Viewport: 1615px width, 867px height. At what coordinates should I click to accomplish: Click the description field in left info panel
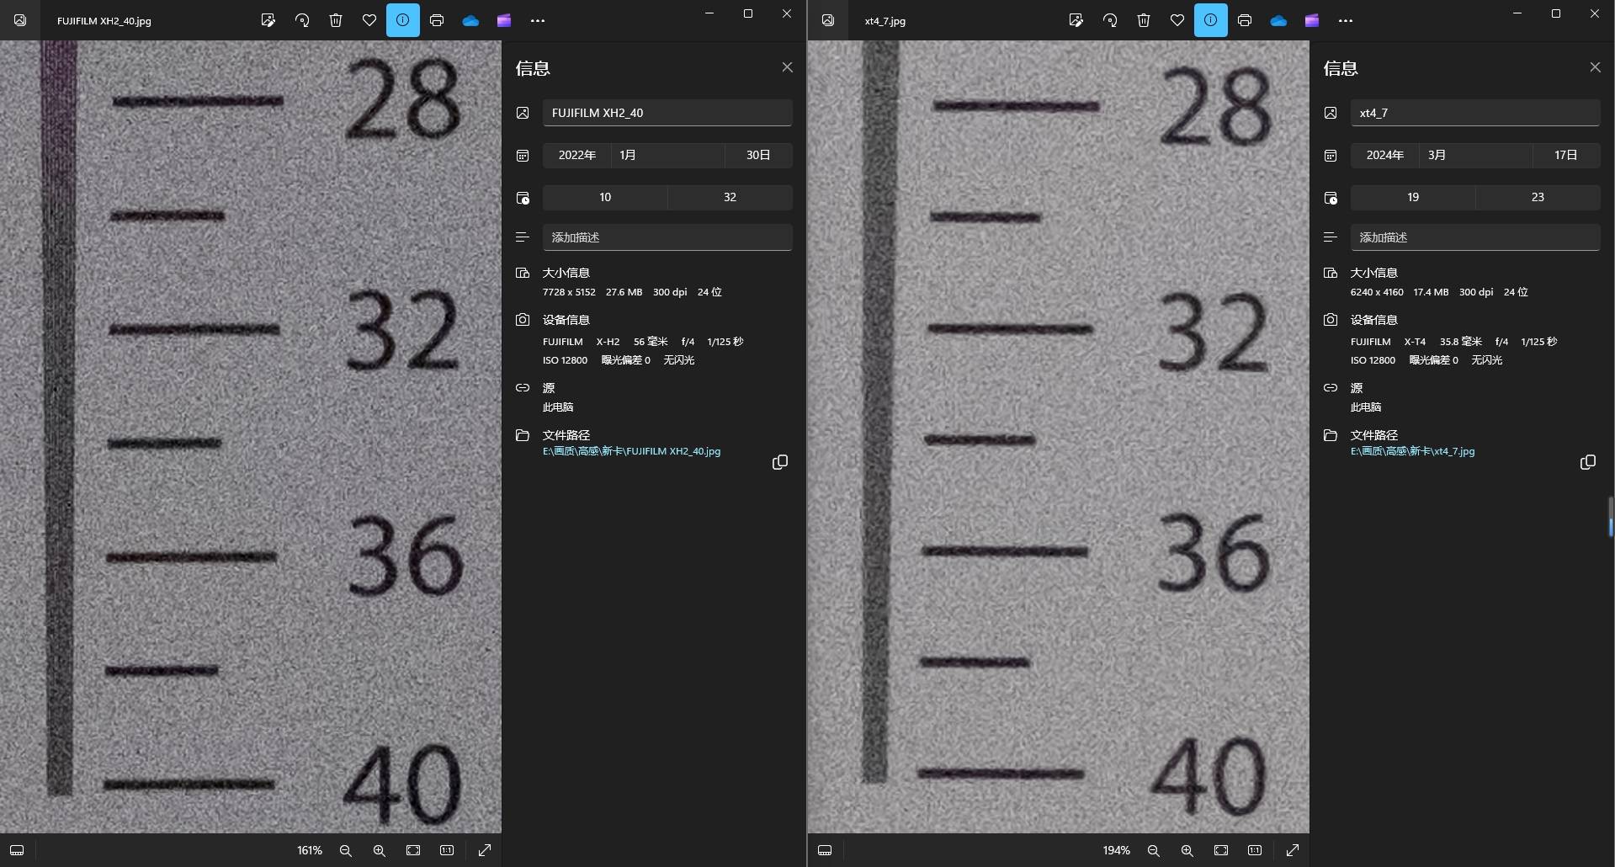[667, 237]
